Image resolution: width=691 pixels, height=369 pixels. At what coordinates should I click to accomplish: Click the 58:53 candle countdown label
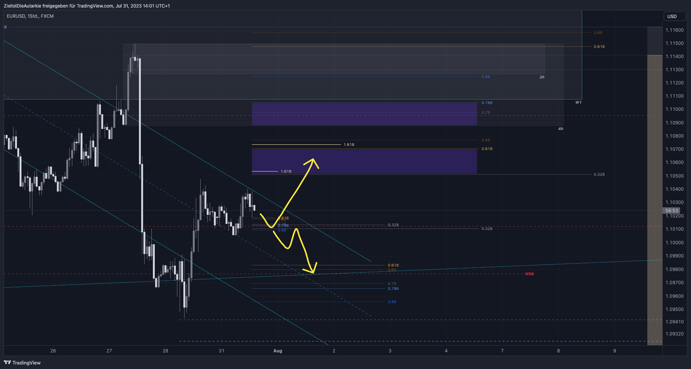point(672,211)
